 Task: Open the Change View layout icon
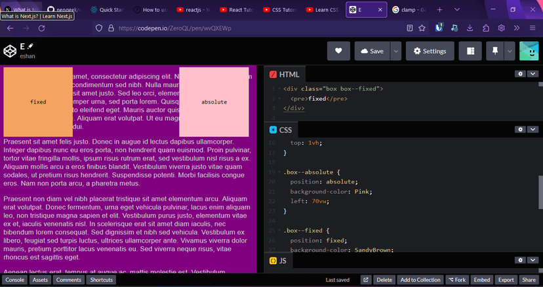pos(470,51)
